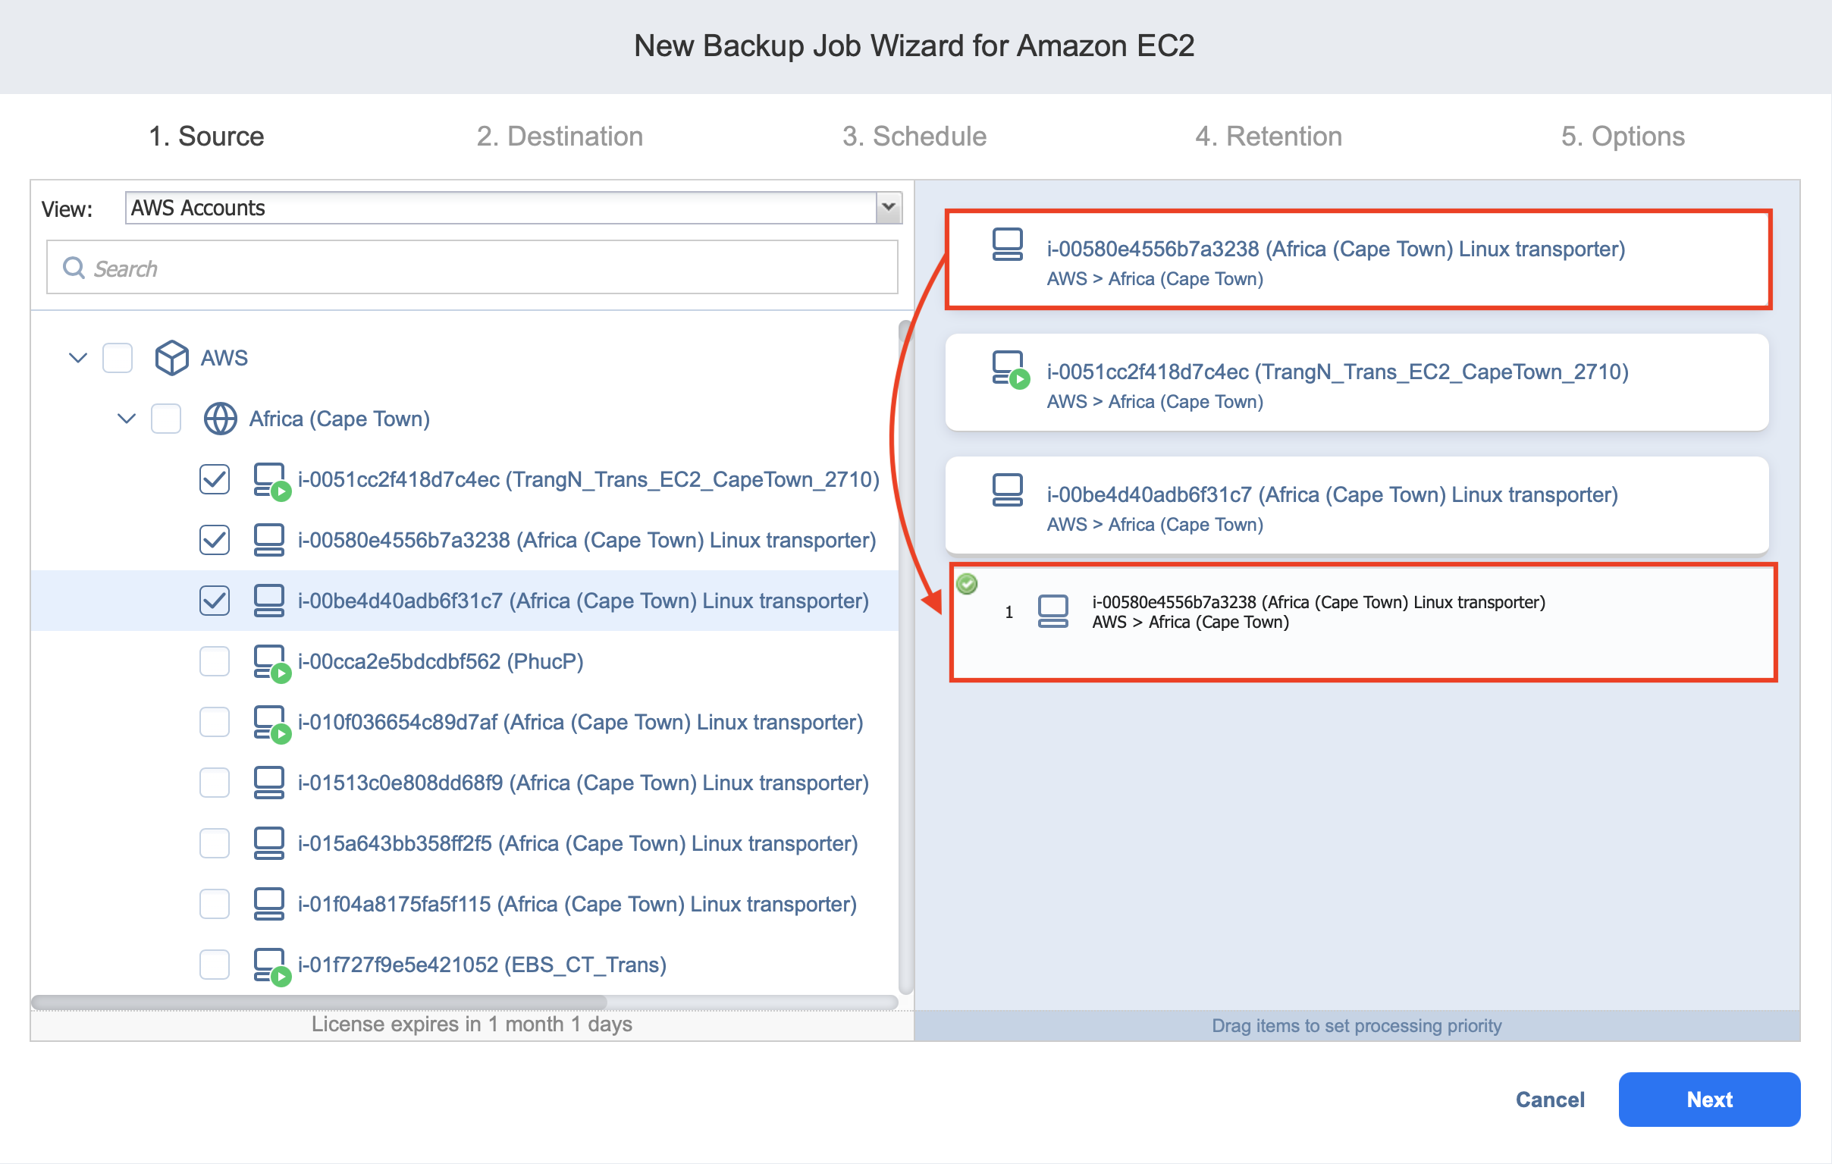
Task: Cancel the backup job wizard
Action: pyautogui.click(x=1549, y=1100)
